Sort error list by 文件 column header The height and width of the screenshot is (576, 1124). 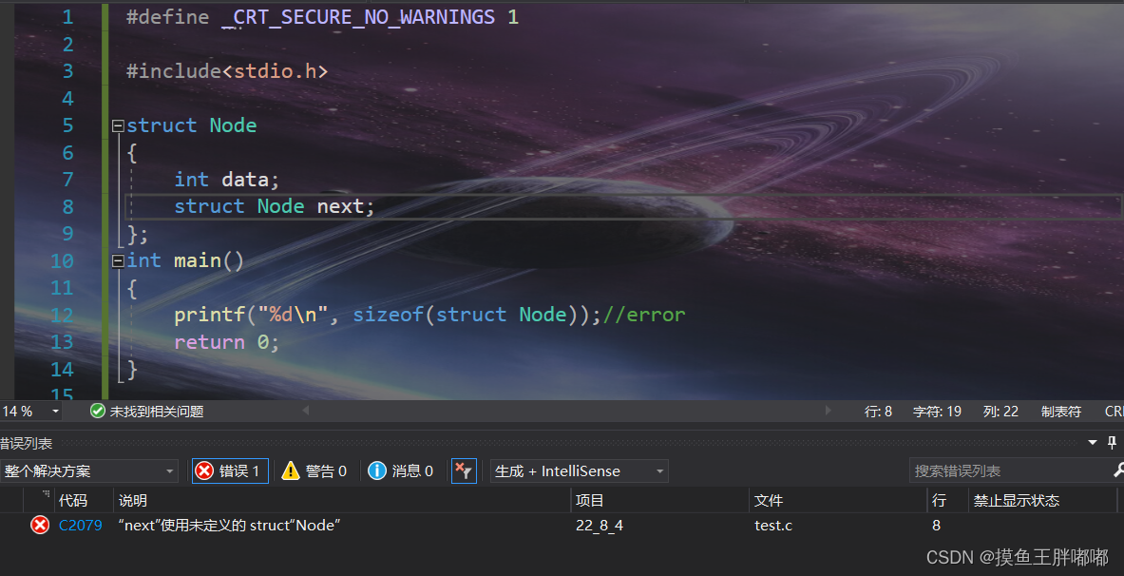click(x=768, y=500)
